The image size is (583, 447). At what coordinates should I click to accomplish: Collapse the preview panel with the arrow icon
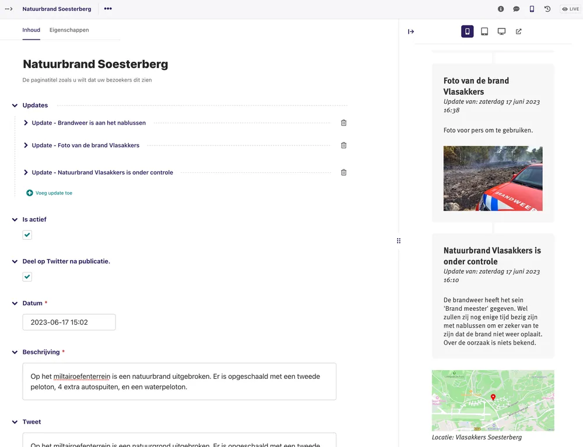coord(411,31)
